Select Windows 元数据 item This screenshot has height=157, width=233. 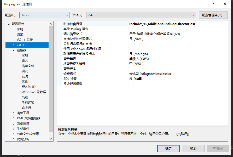pyautogui.click(x=34, y=92)
